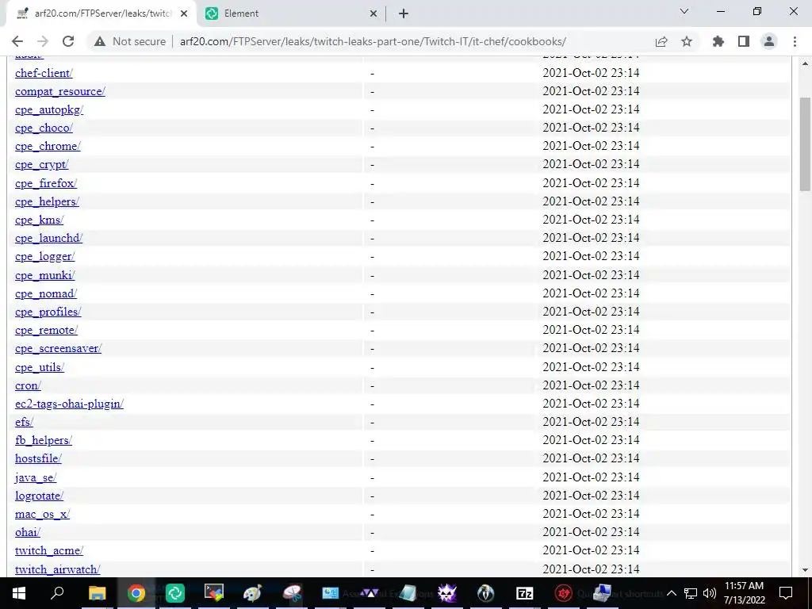
Task: Open the chef-client/ folder
Action: click(x=44, y=73)
